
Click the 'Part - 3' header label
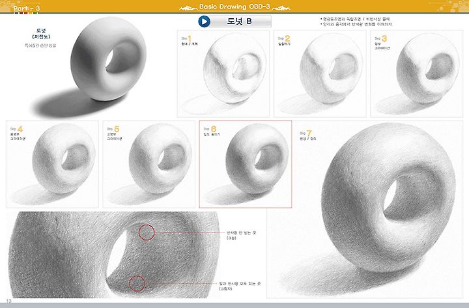26,8
